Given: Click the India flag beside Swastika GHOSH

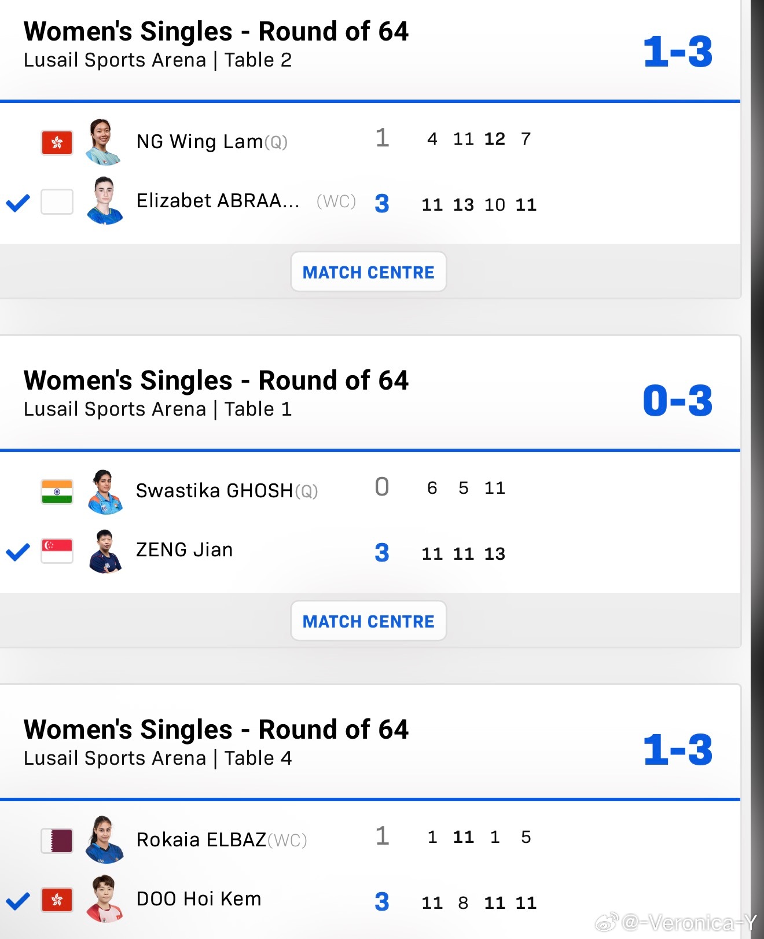Looking at the screenshot, I should pyautogui.click(x=57, y=491).
